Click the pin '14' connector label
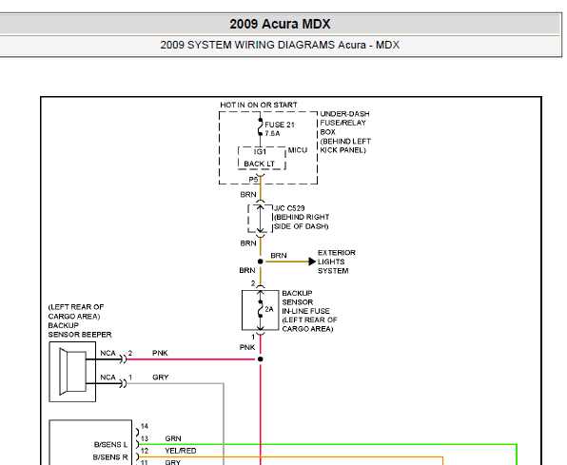 point(145,426)
